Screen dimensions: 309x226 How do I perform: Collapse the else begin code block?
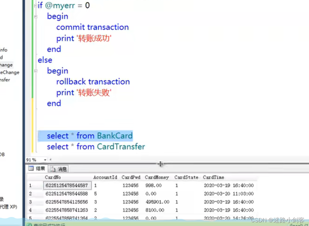coord(36,71)
